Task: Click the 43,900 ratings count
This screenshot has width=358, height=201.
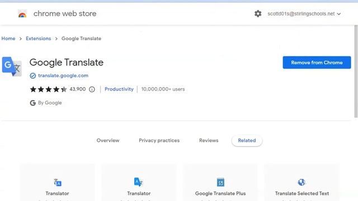Action: click(78, 89)
